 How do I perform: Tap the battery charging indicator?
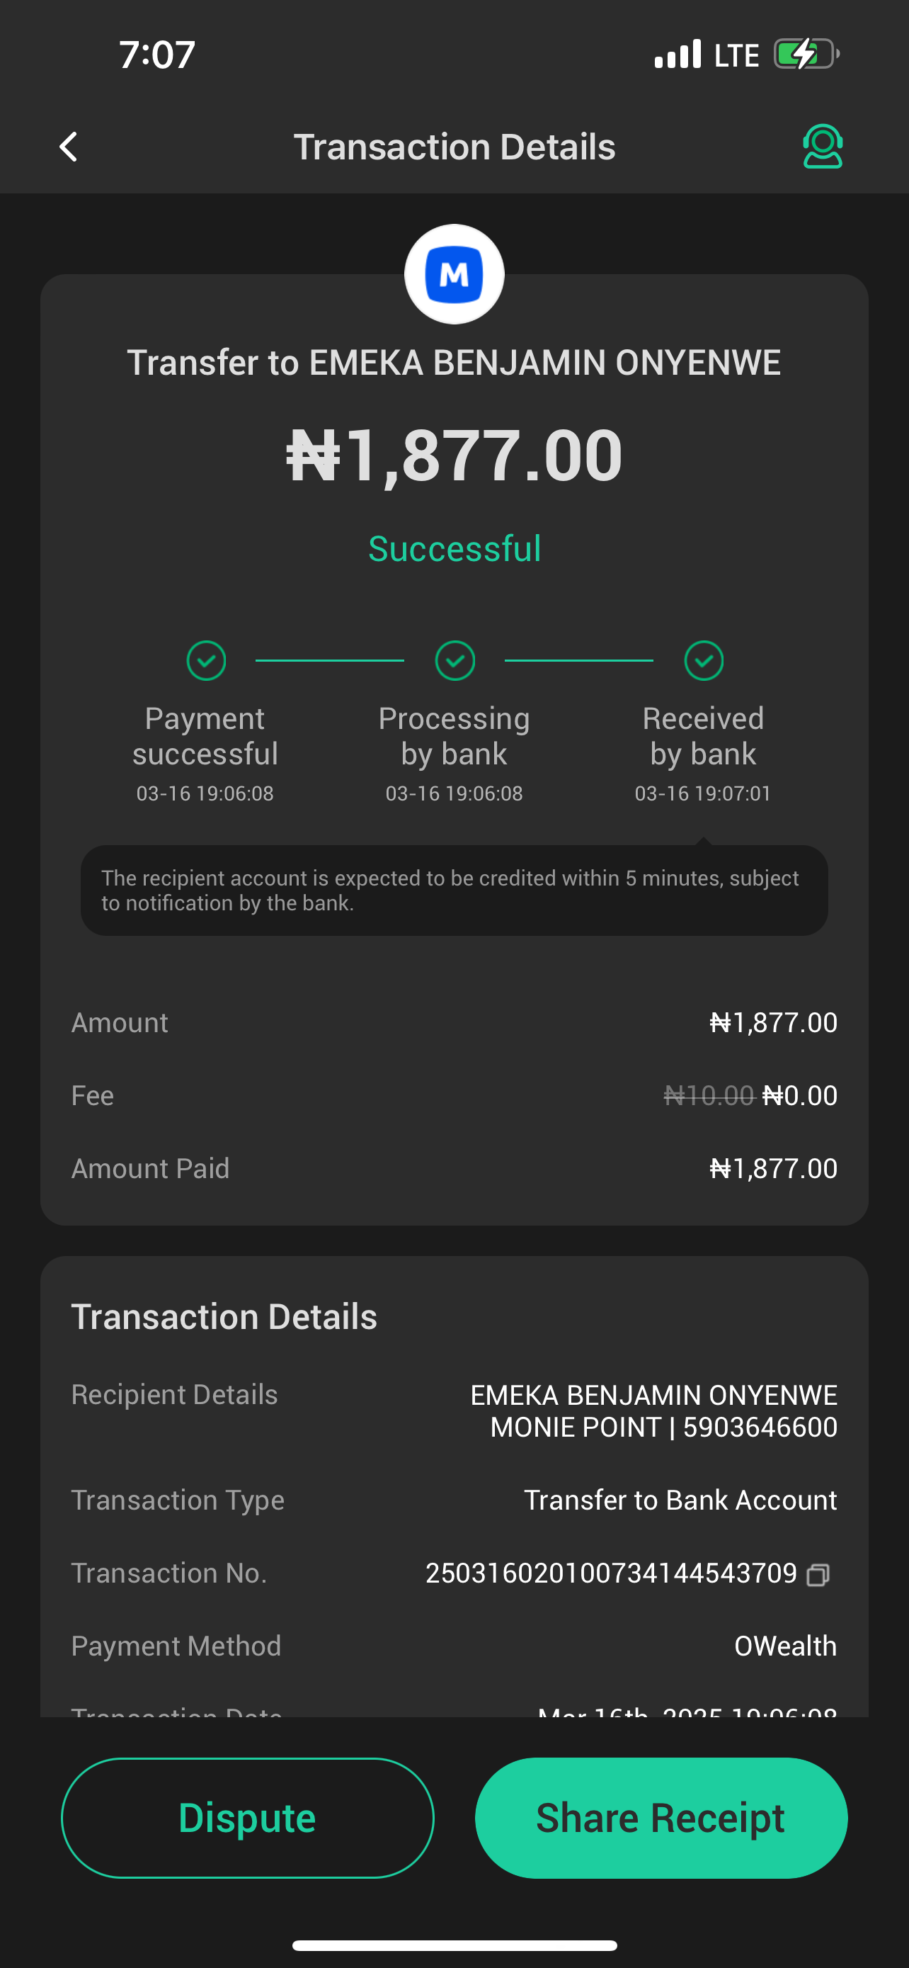click(x=806, y=55)
